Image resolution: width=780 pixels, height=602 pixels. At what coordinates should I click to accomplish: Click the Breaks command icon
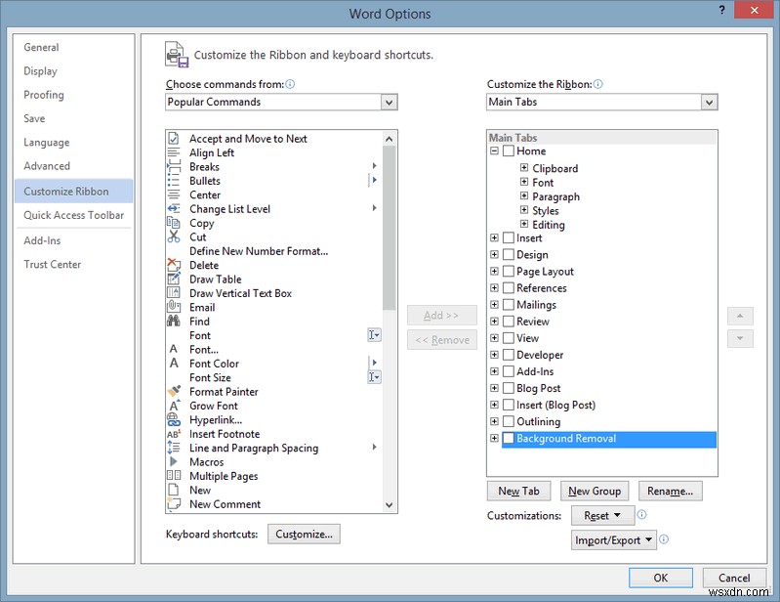174,166
